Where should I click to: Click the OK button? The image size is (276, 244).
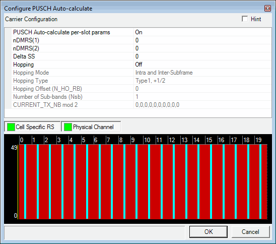click(x=209, y=232)
